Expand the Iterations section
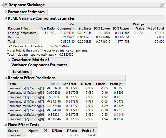The width and height of the screenshot is (166, 138). 10,72
